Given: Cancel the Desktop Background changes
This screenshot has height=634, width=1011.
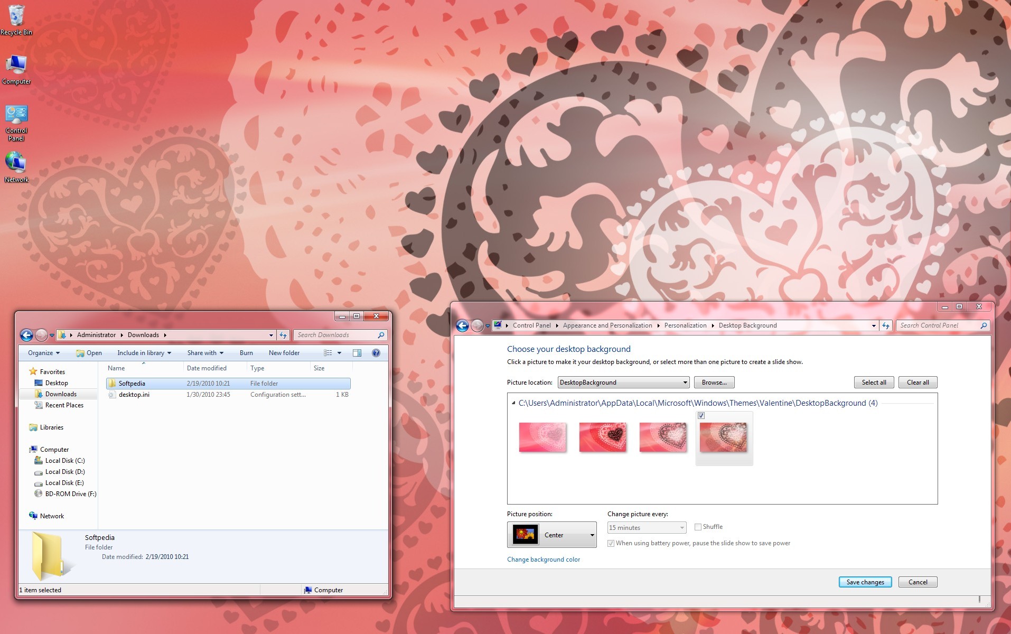Looking at the screenshot, I should point(918,582).
